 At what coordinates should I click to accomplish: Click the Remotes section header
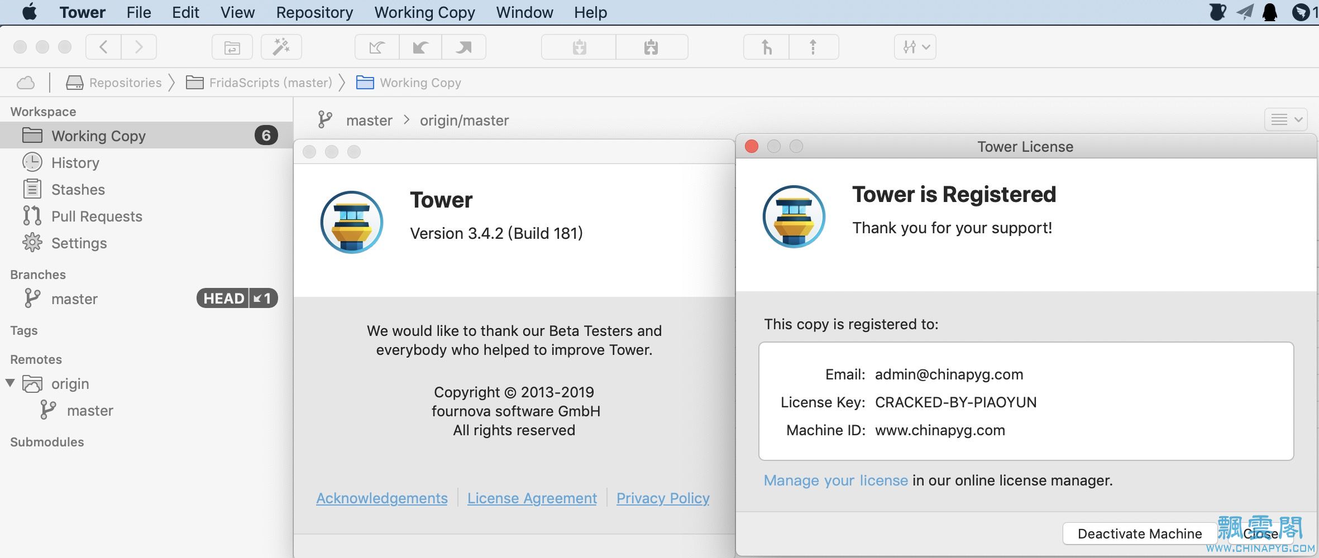coord(36,359)
